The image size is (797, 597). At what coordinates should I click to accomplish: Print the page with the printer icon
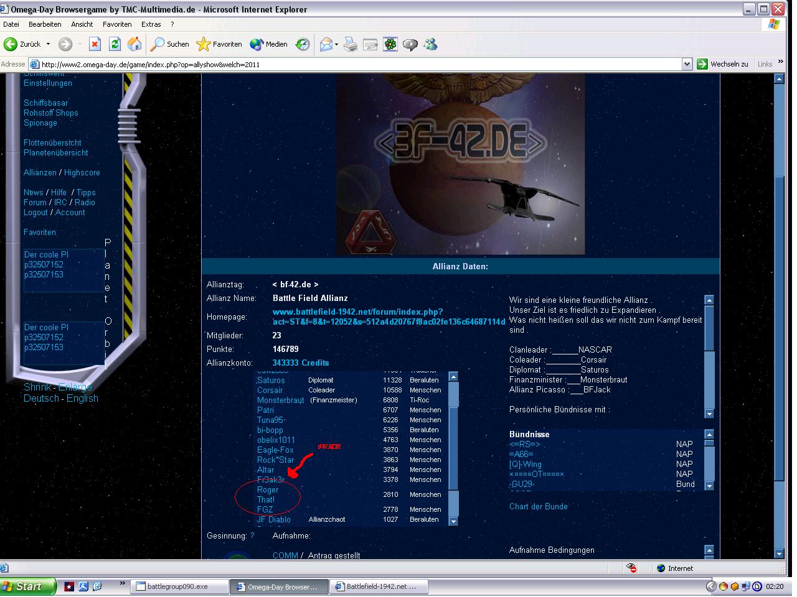coord(351,44)
